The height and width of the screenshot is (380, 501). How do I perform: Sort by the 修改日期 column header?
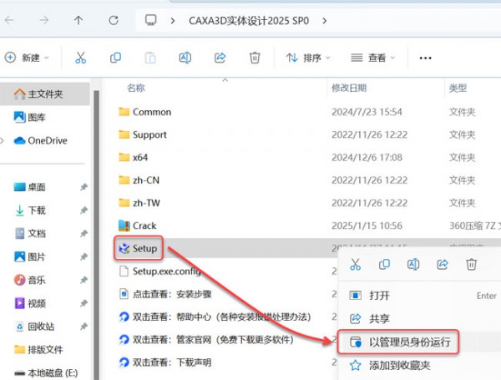[349, 88]
